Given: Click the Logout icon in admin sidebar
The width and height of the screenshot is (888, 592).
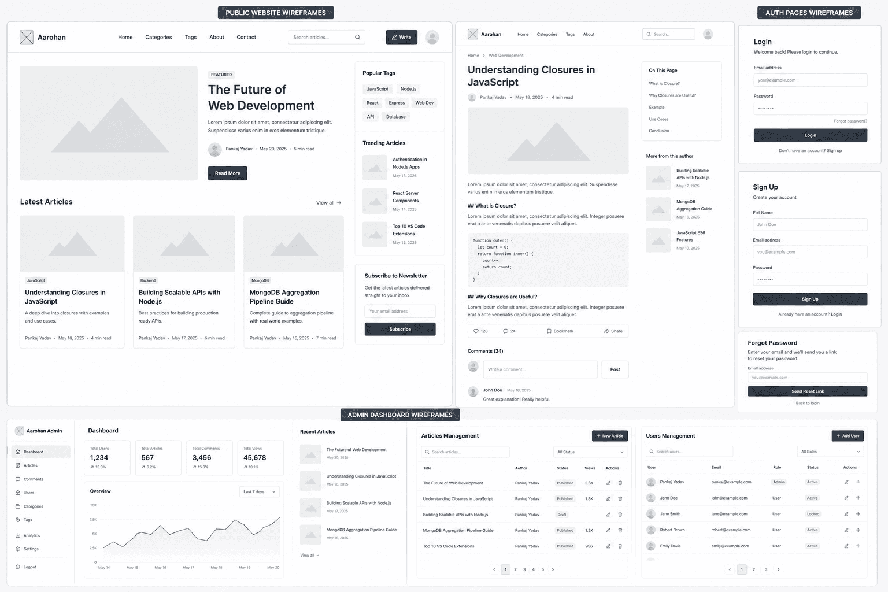Looking at the screenshot, I should click(18, 567).
